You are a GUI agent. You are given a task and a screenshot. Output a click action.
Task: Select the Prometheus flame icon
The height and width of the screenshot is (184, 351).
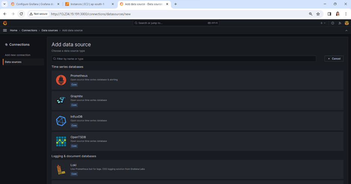(x=61, y=80)
